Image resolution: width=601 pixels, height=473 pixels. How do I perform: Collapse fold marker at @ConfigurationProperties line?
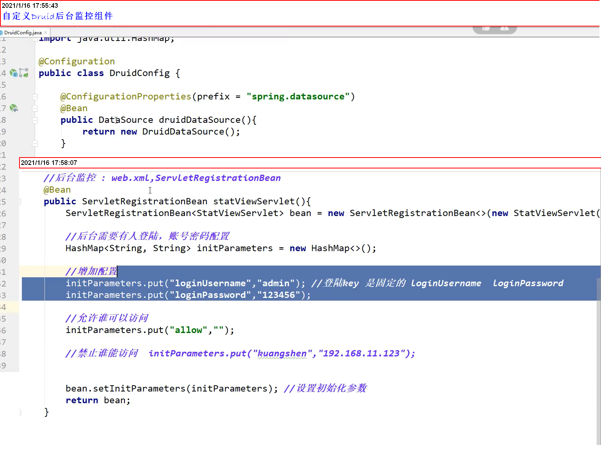[x=35, y=97]
